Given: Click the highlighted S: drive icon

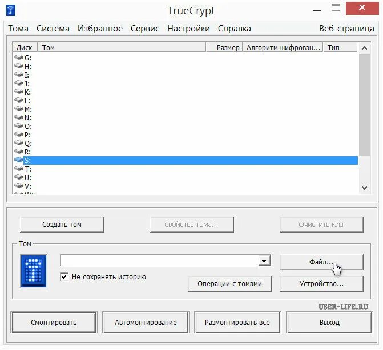Looking at the screenshot, I should [x=19, y=160].
